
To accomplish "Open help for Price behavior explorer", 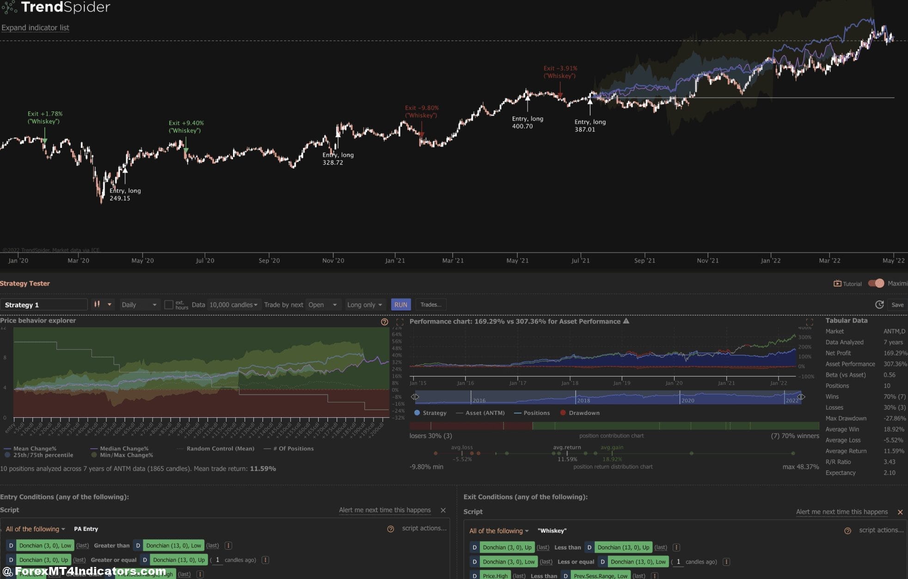I will point(384,322).
